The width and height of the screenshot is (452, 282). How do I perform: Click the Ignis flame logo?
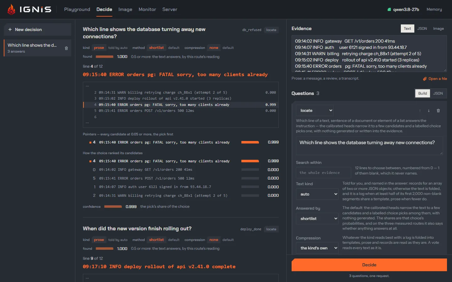(x=11, y=9)
